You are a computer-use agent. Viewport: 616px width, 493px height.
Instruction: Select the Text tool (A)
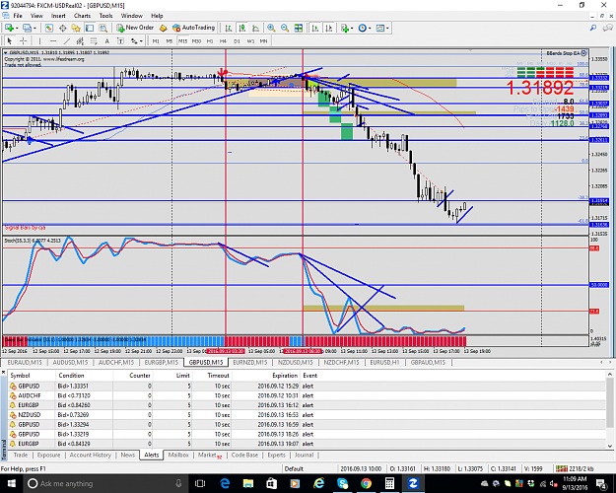pyautogui.click(x=106, y=40)
